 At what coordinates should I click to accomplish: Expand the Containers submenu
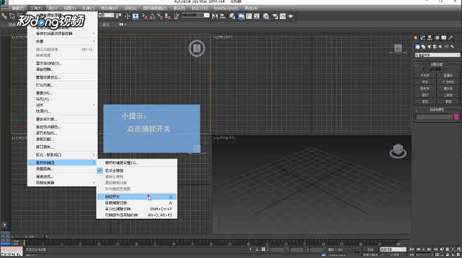(x=62, y=41)
